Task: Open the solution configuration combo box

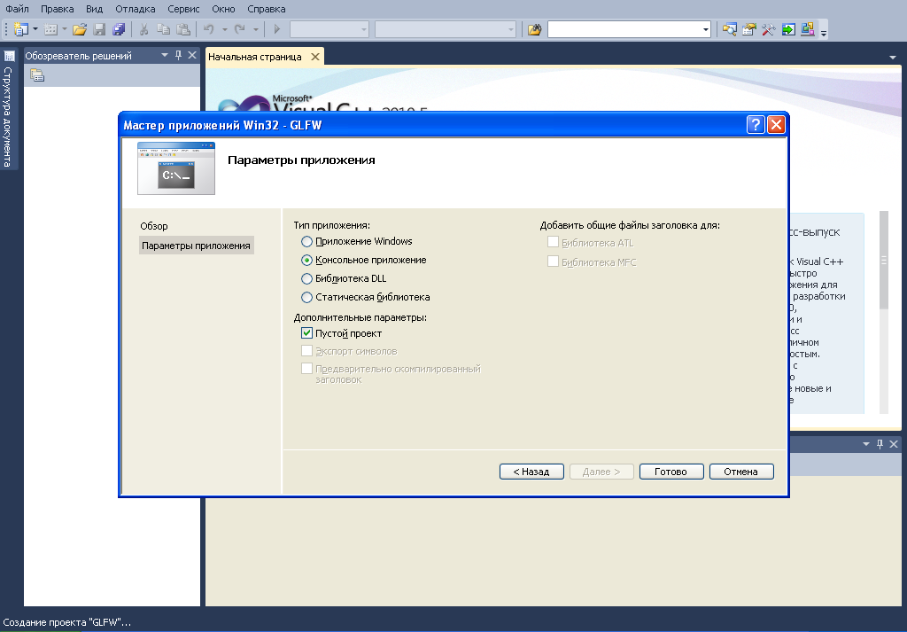Action: click(x=329, y=29)
